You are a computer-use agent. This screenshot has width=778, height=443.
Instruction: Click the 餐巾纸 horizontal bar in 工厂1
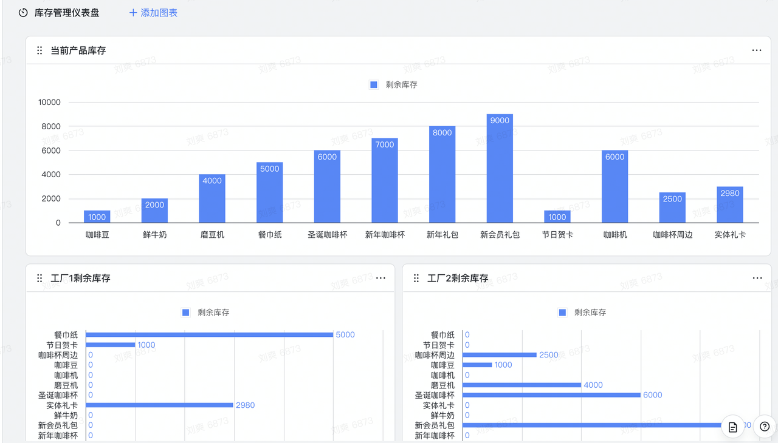[209, 335]
